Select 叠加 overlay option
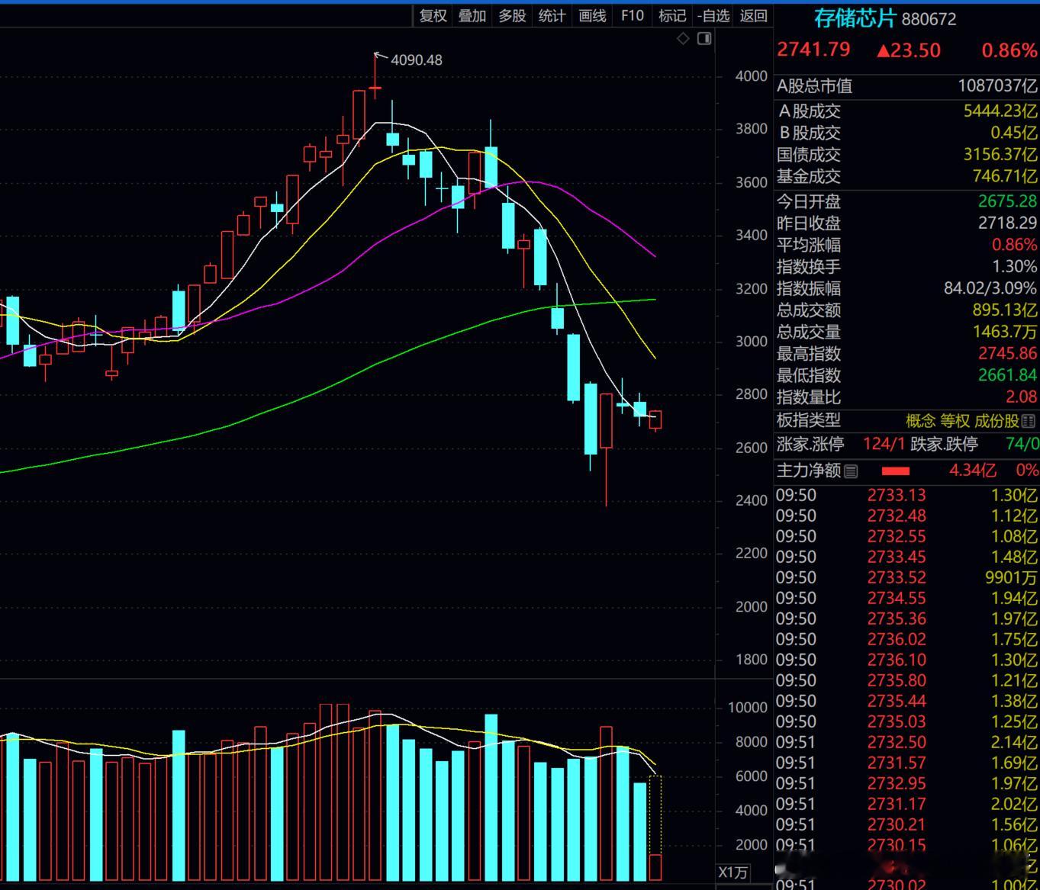 472,15
